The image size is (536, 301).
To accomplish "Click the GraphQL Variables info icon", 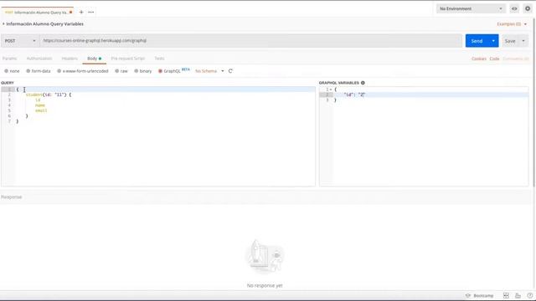I will [x=363, y=83].
